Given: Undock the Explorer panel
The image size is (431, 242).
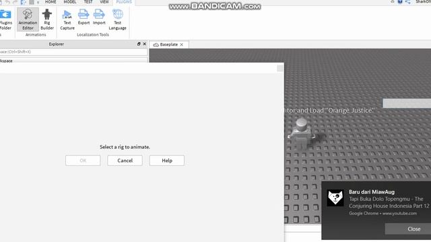Looking at the screenshot, I should (x=139, y=44).
